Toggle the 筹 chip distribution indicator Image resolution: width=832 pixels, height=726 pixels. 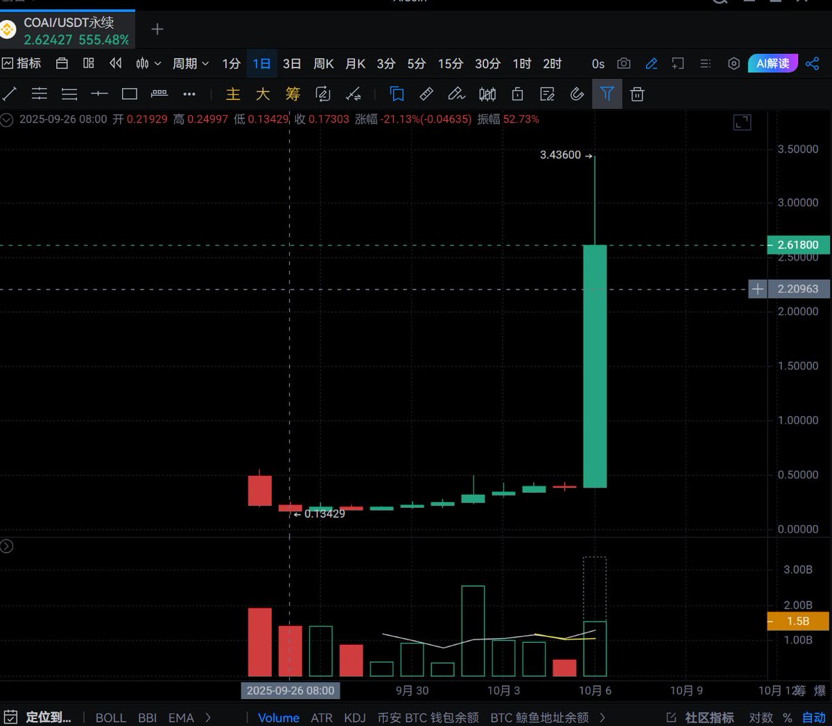pos(293,94)
